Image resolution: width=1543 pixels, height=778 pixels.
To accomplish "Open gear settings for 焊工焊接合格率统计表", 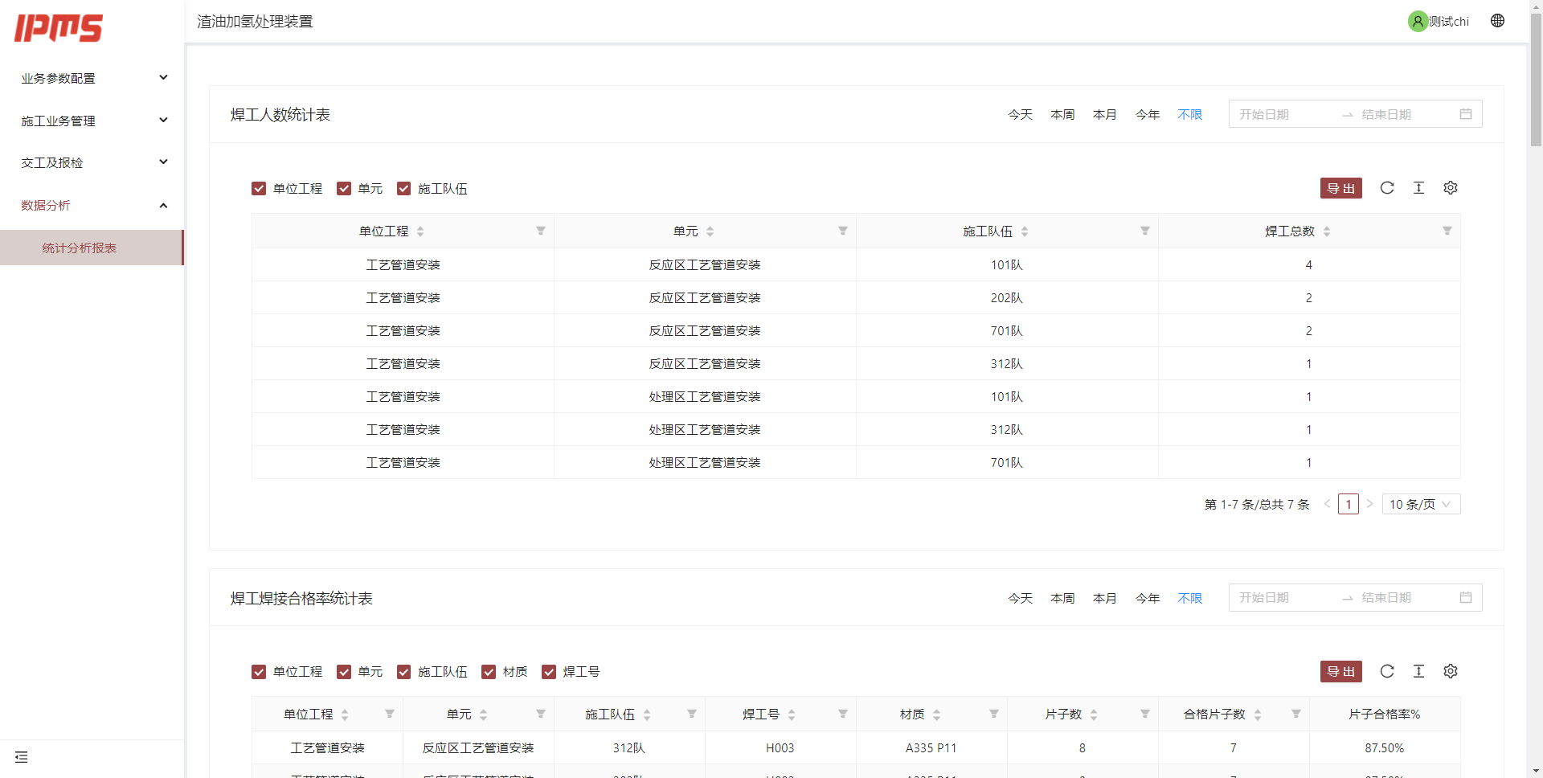I will 1451,671.
